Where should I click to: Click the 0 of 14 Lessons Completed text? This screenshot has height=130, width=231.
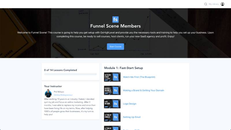click(60, 70)
